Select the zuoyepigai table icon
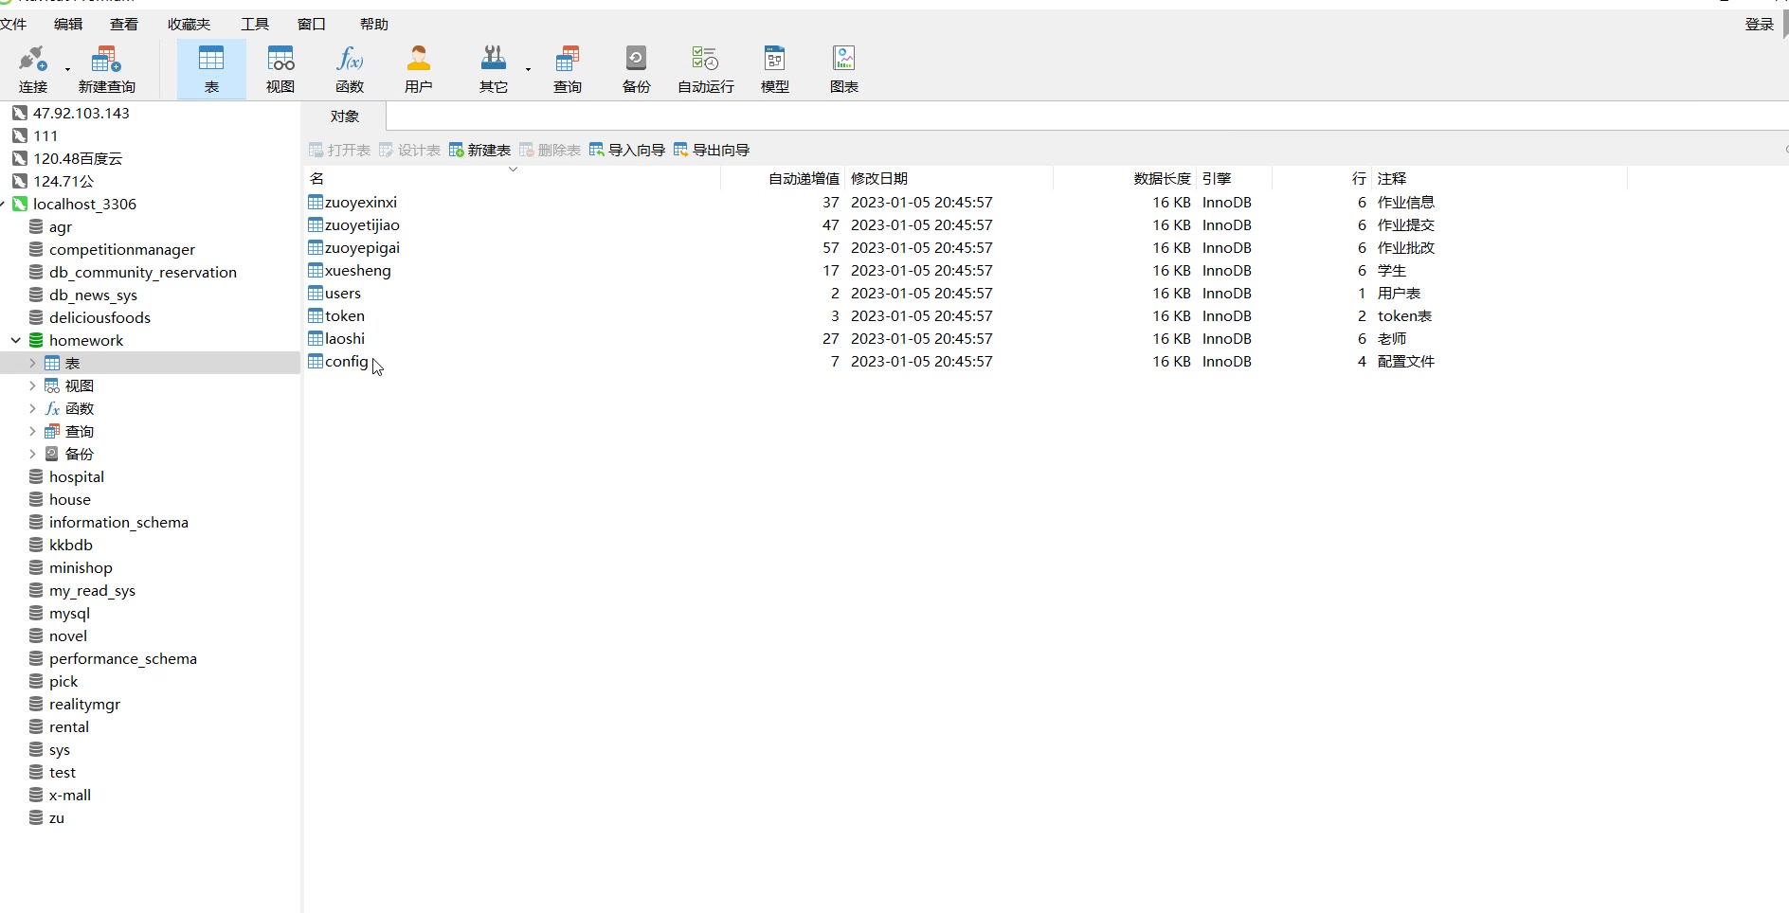1789x913 pixels. tap(316, 247)
